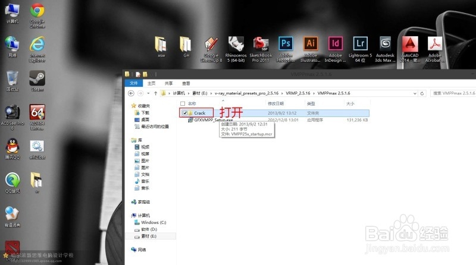Viewport: 476px width, 265px height.
Task: Click the Explorer back arrow button
Action: (x=131, y=93)
